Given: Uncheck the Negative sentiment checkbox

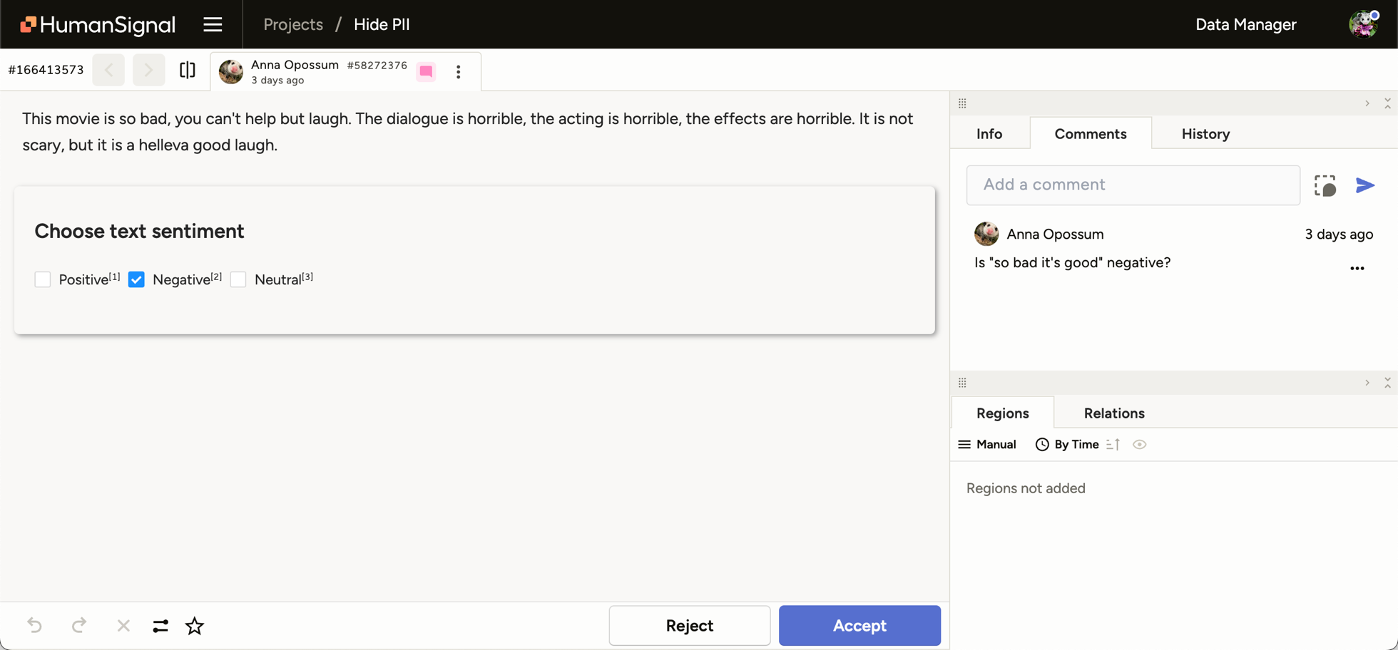Looking at the screenshot, I should 136,279.
